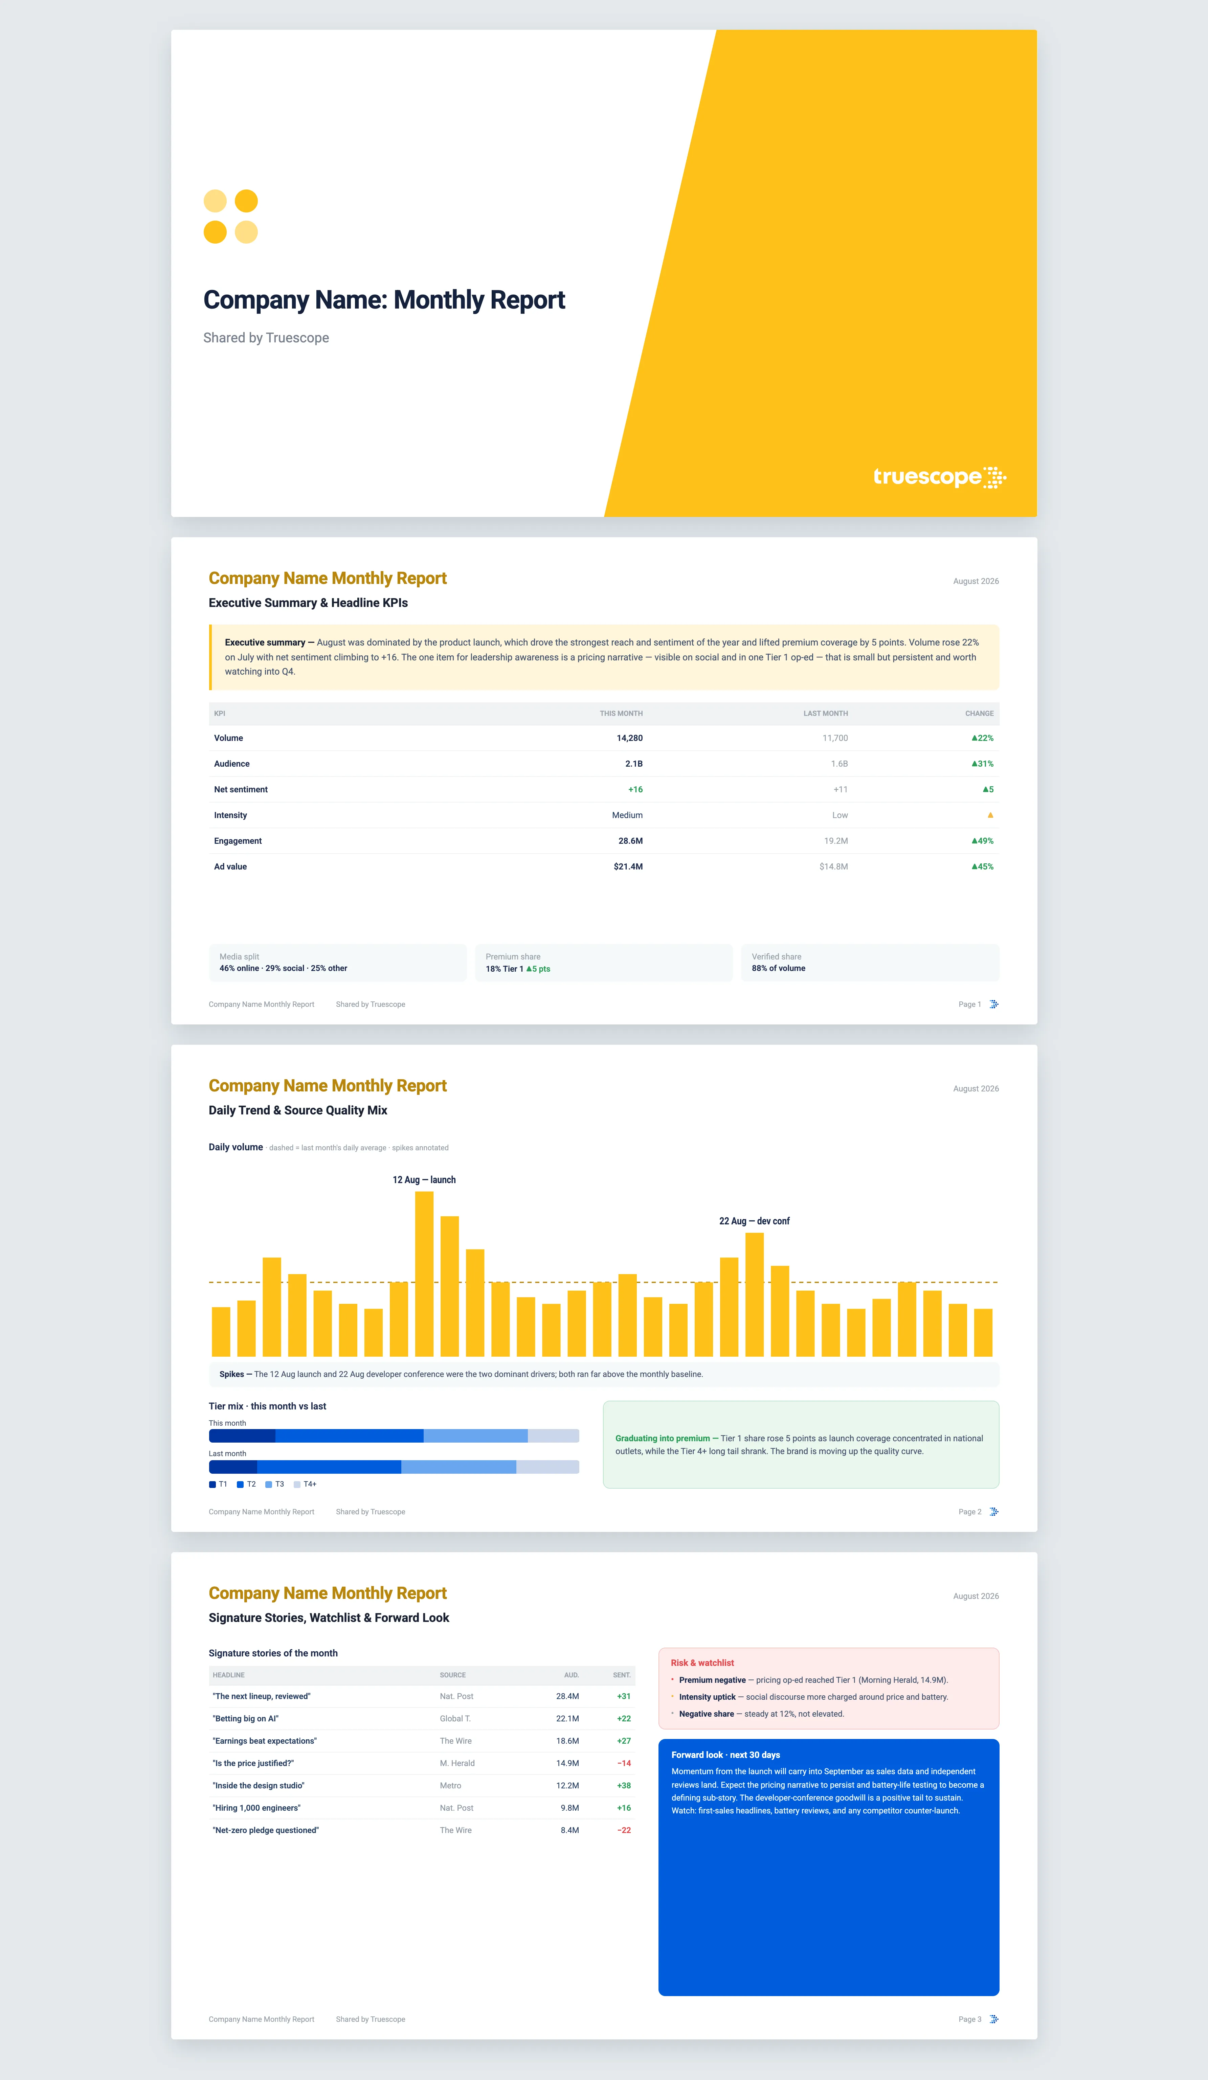
Task: Click the sentiment score '+38'
Action: 624,1785
